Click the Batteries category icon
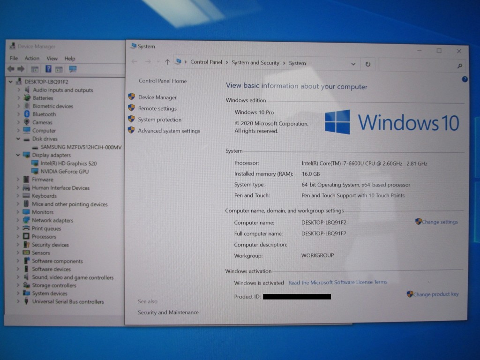480x360 pixels. point(27,97)
